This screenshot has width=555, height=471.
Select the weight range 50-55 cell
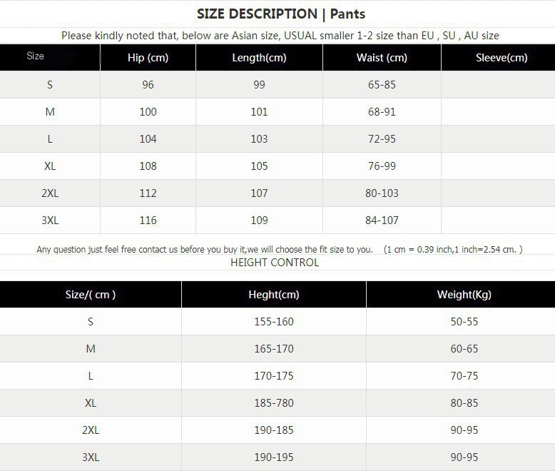(x=464, y=322)
